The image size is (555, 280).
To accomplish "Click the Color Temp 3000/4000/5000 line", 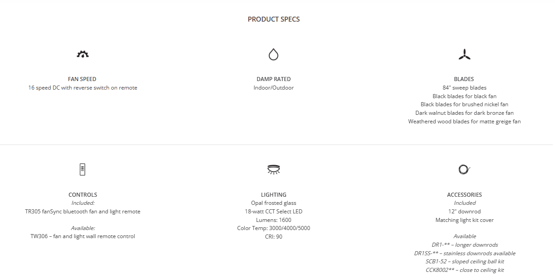I will click(273, 228).
